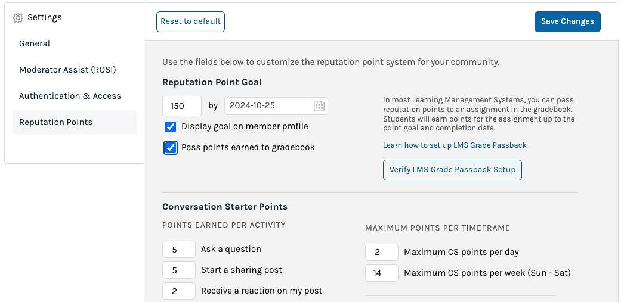Click the Settings gear icon
Viewport: 624px width, 302px height.
18,18
